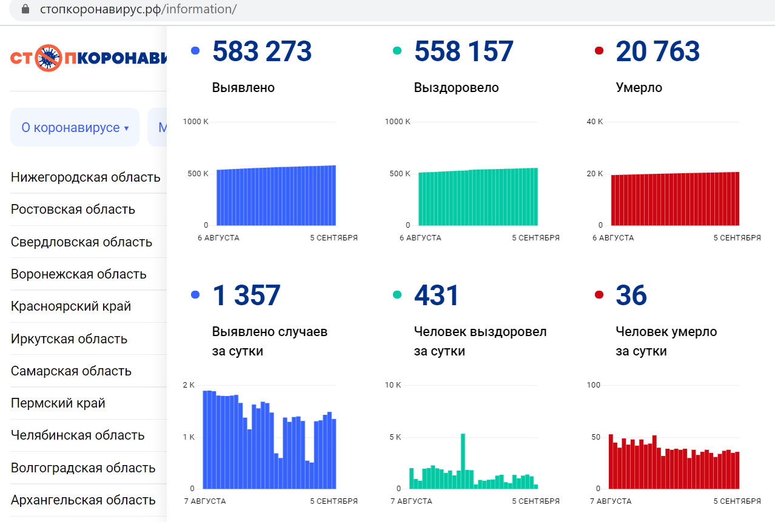
Task: Click the Стопкоронавирус logo
Action: 89,58
